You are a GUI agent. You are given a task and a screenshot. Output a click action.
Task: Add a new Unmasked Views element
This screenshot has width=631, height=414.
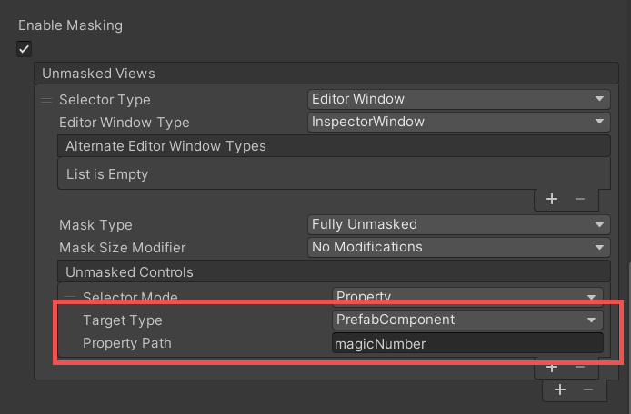pyautogui.click(x=560, y=389)
